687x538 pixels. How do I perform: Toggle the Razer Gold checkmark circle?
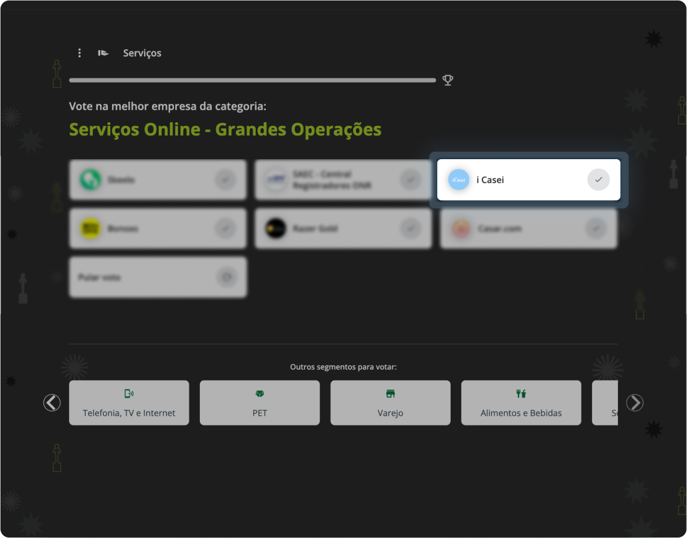tap(410, 228)
